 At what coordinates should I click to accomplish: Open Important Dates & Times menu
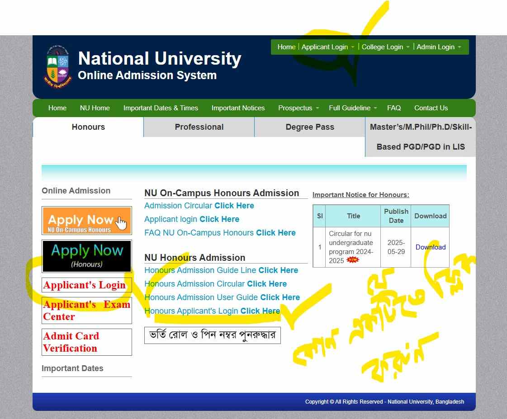click(x=161, y=108)
